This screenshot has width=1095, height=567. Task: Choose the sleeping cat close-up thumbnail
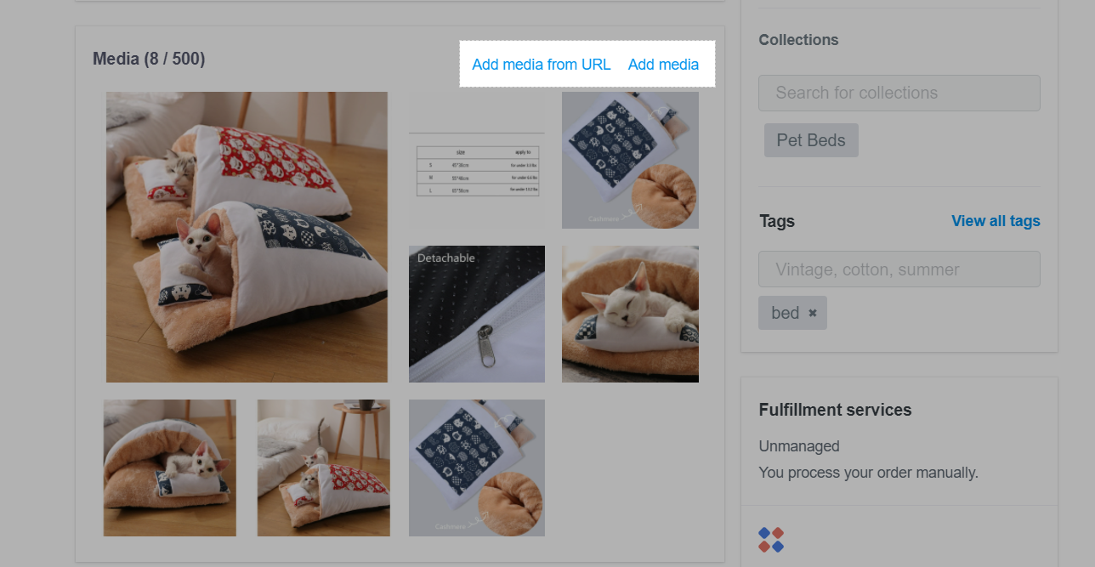pos(630,314)
